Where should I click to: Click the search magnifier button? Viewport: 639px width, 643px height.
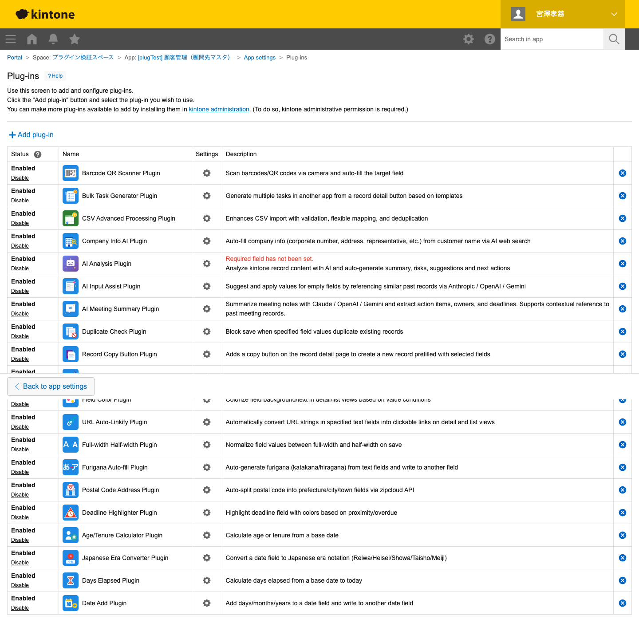click(x=614, y=39)
